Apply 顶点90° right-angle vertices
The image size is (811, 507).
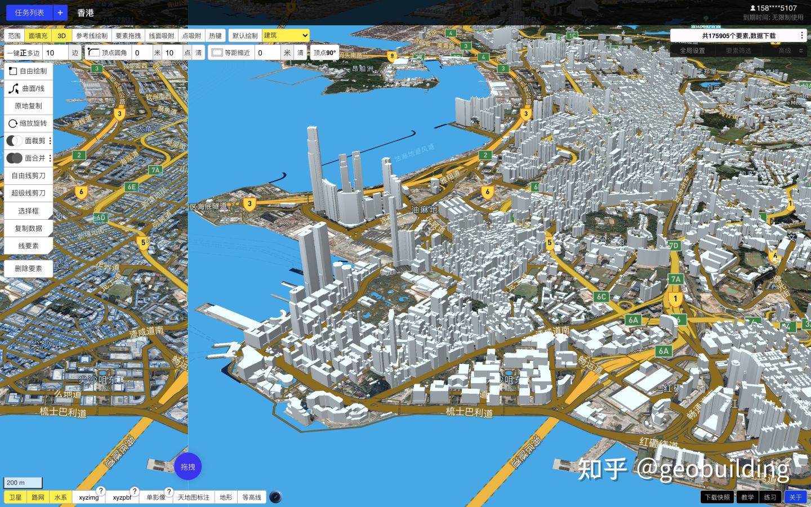coord(324,52)
